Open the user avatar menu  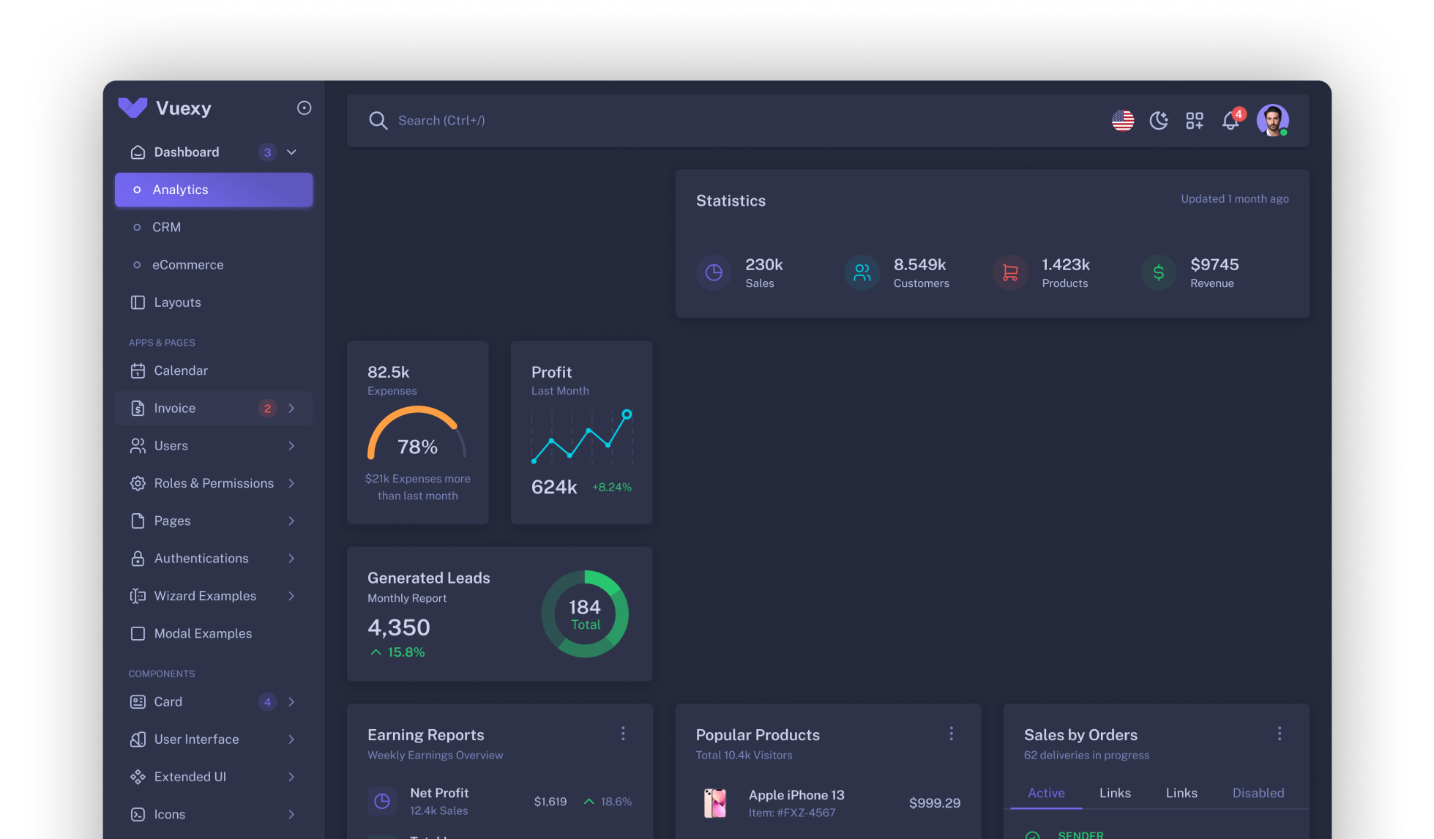point(1273,120)
